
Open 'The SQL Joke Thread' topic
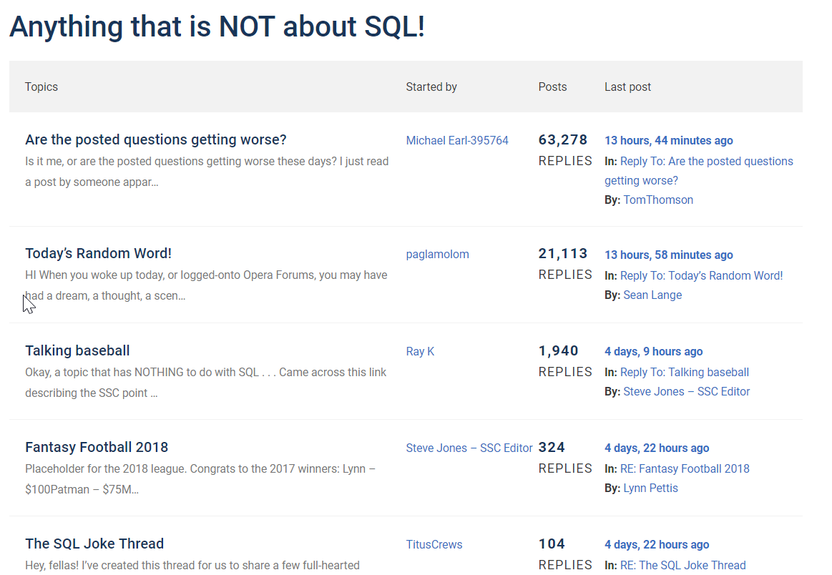[x=94, y=544]
